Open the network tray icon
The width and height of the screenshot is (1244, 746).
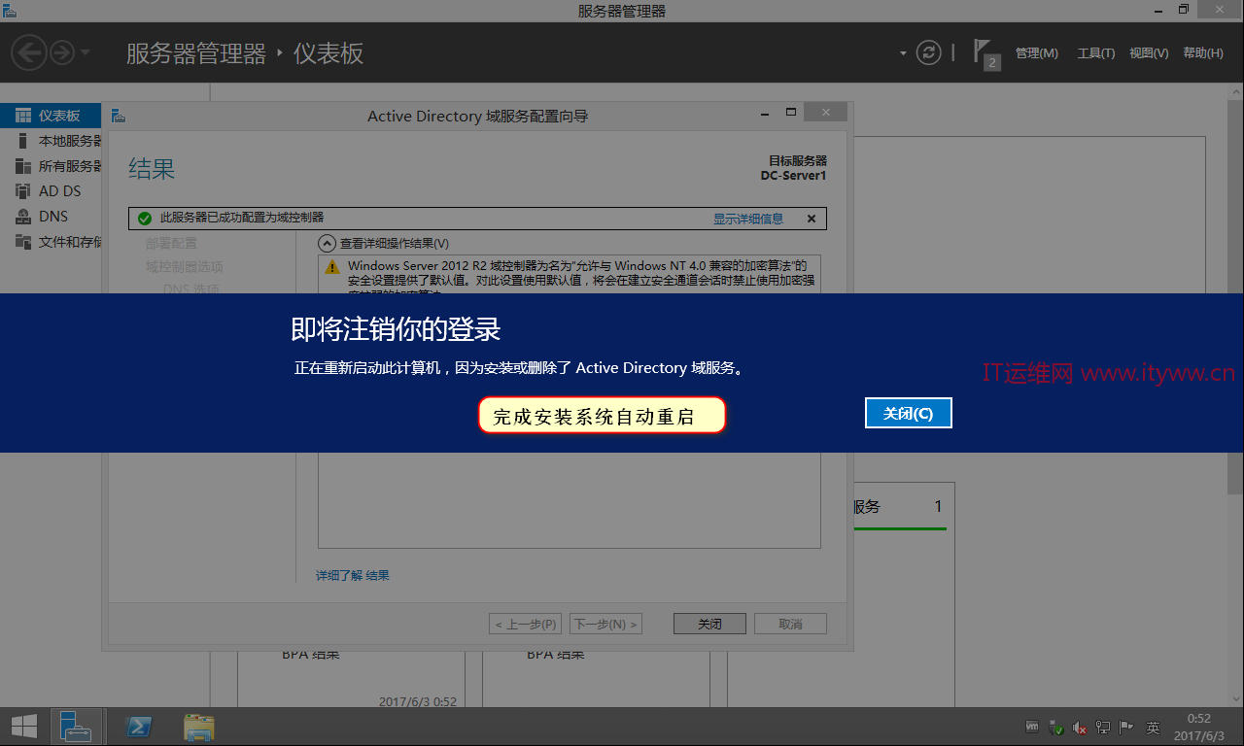[x=1103, y=727]
